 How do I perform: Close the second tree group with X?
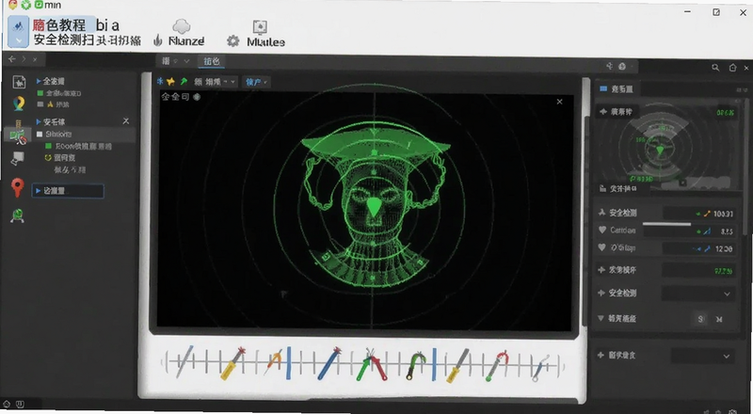point(126,121)
